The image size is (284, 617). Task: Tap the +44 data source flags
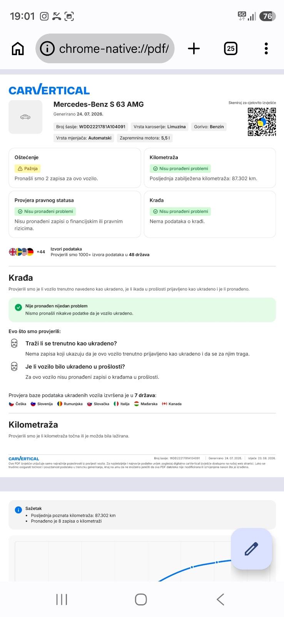point(27,252)
